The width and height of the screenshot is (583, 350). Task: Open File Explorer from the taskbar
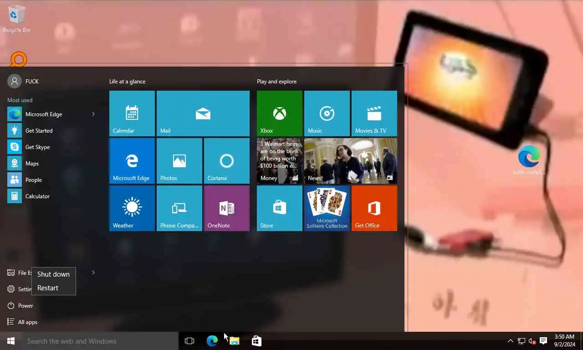[234, 341]
